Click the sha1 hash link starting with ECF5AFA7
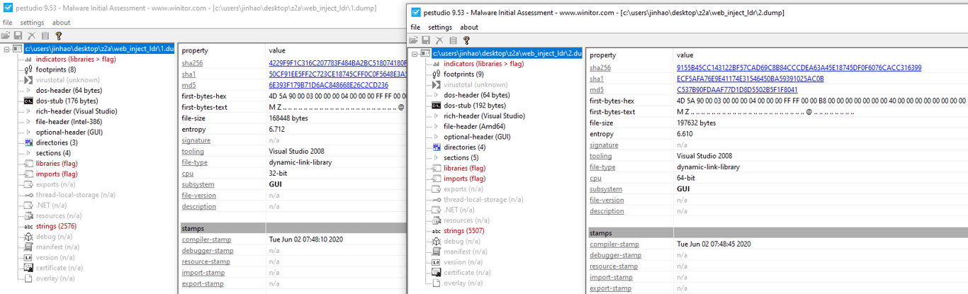968x294 pixels. point(750,79)
